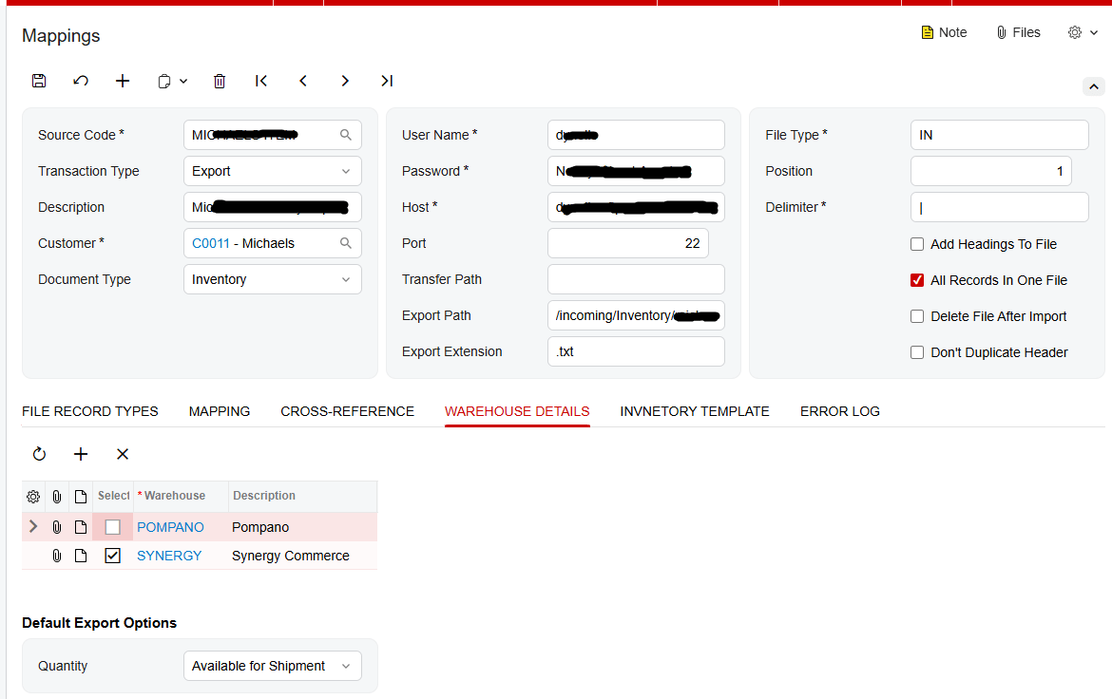The width and height of the screenshot is (1112, 699).
Task: Click the Port field
Action: pyautogui.click(x=627, y=243)
